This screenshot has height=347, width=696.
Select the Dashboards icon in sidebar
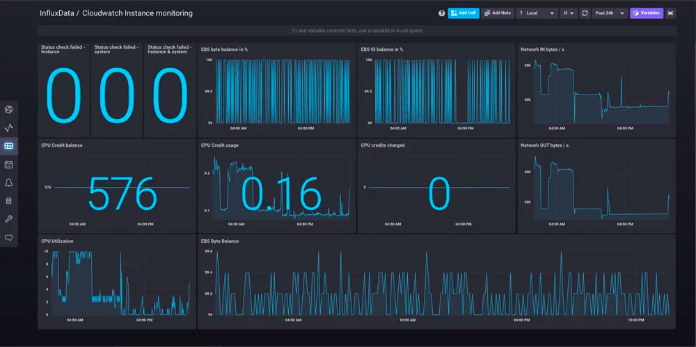click(9, 146)
